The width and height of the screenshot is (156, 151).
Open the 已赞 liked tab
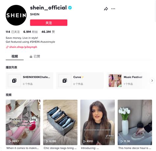pos(35,56)
